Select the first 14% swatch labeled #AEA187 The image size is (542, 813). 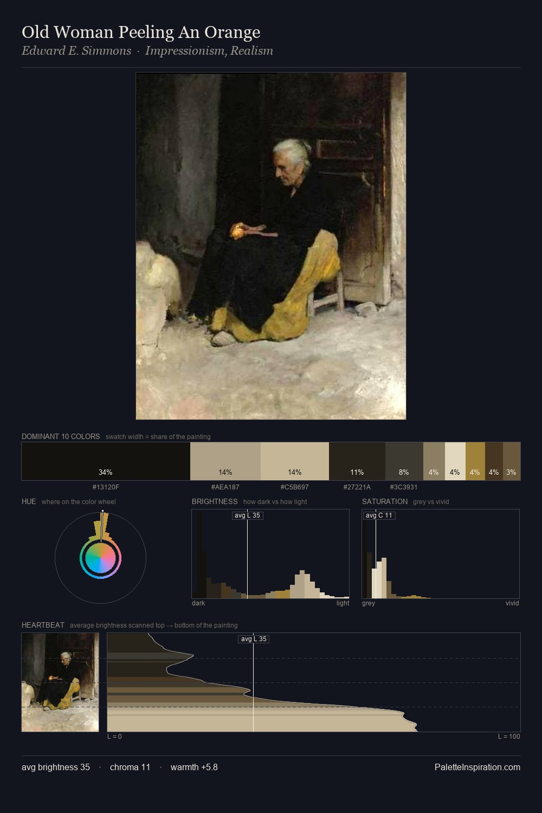tap(225, 461)
